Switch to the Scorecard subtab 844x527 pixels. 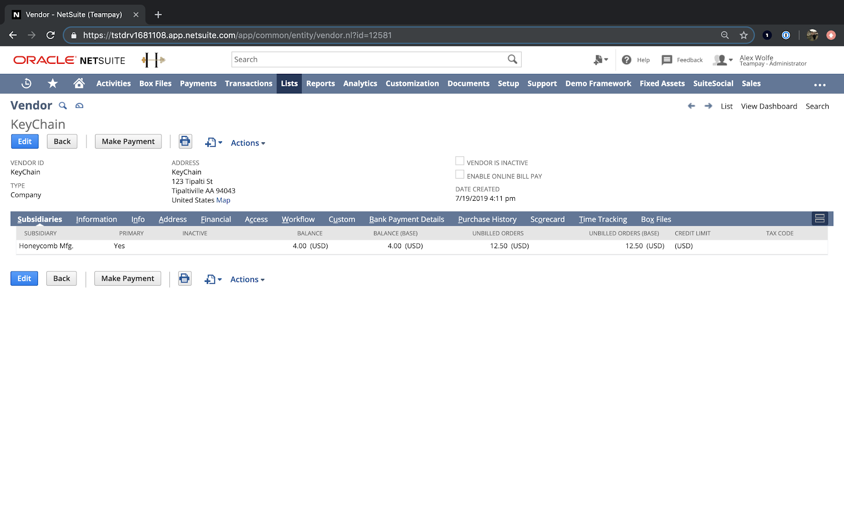(x=548, y=219)
